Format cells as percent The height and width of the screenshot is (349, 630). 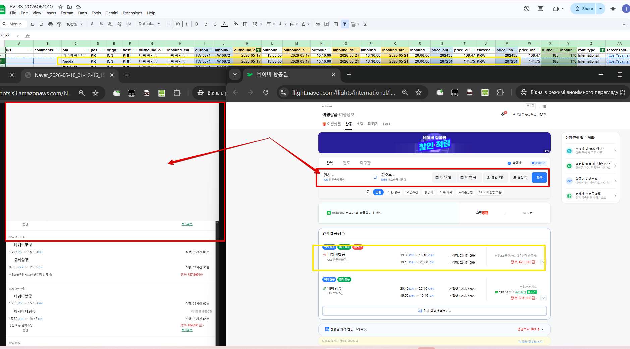click(101, 24)
